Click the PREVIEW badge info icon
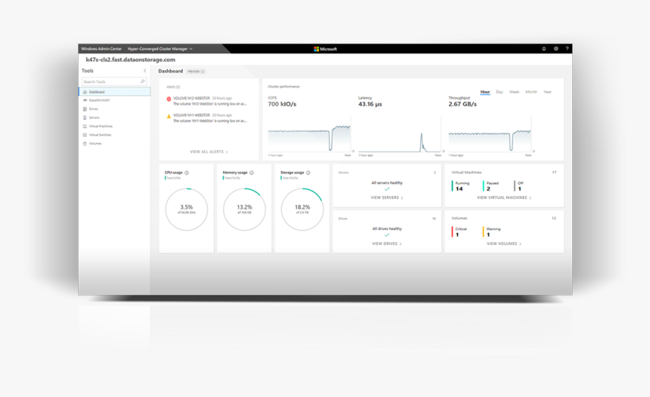The height and width of the screenshot is (397, 650). pos(203,72)
